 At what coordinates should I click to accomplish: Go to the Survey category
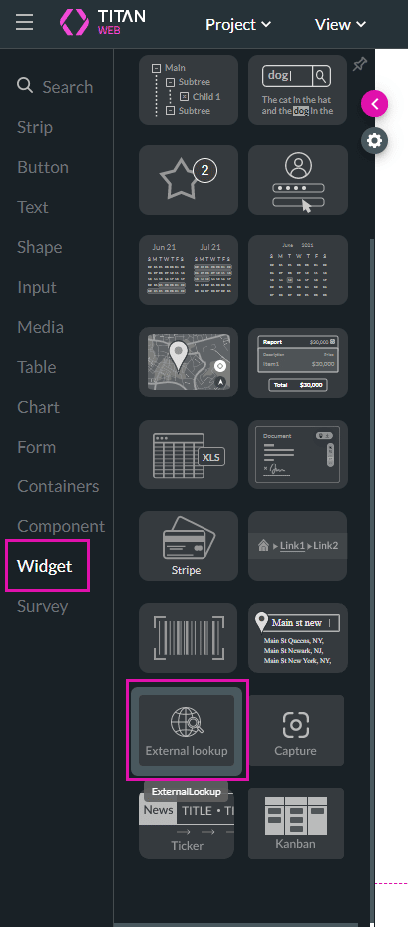click(43, 606)
